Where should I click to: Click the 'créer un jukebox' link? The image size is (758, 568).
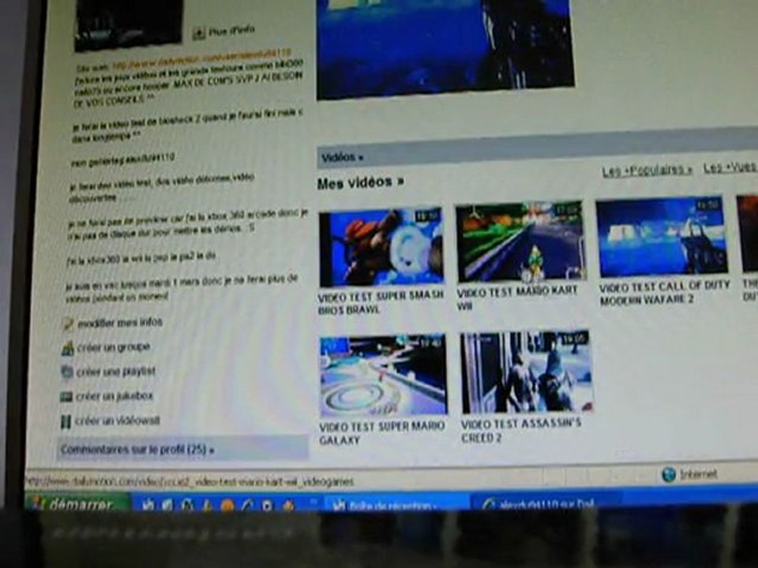(114, 396)
